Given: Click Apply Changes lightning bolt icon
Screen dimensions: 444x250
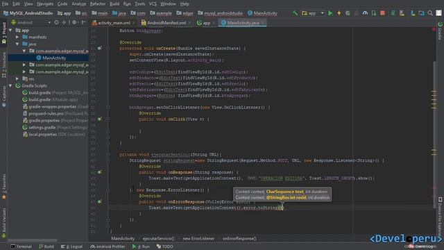Looking at the screenshot, I should tap(339, 13).
